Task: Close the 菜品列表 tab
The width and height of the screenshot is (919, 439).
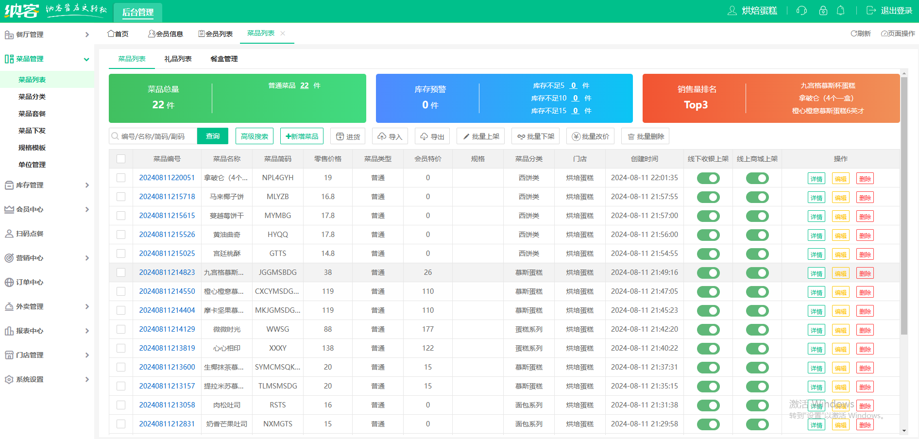Action: coord(283,33)
